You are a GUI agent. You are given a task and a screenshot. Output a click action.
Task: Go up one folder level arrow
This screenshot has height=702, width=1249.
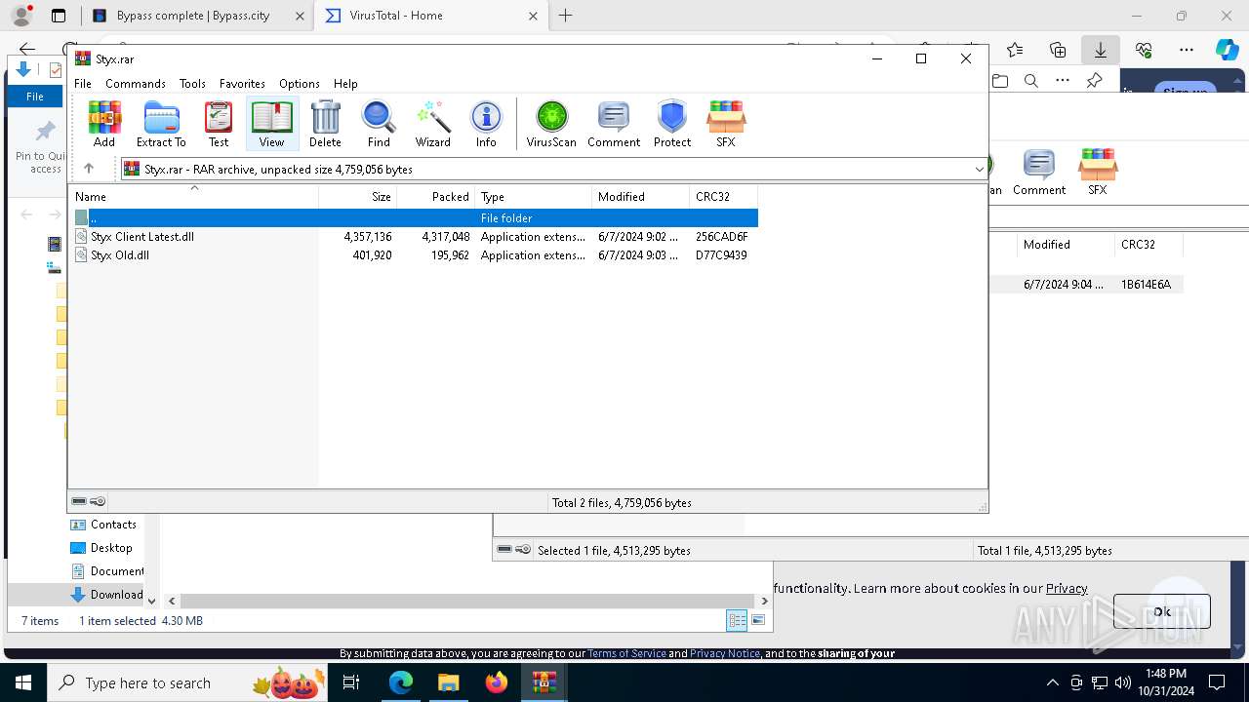coord(89,169)
